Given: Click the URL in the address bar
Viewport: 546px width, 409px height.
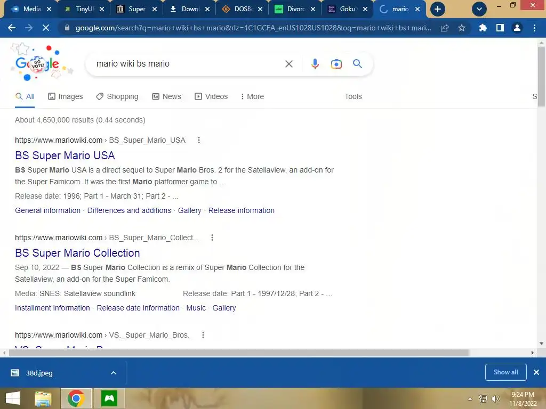Looking at the screenshot, I should click(253, 28).
